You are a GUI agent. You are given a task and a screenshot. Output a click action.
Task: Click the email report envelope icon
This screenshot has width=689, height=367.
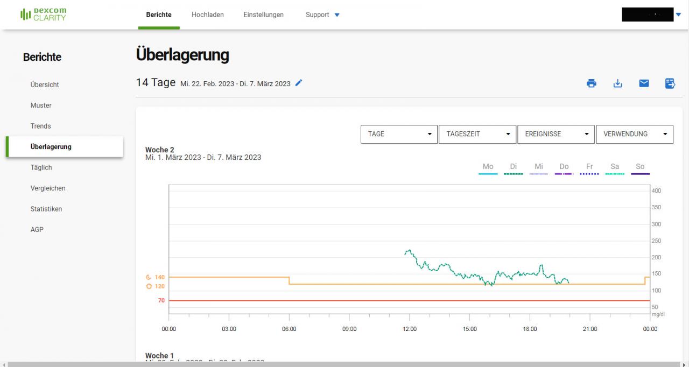click(644, 83)
